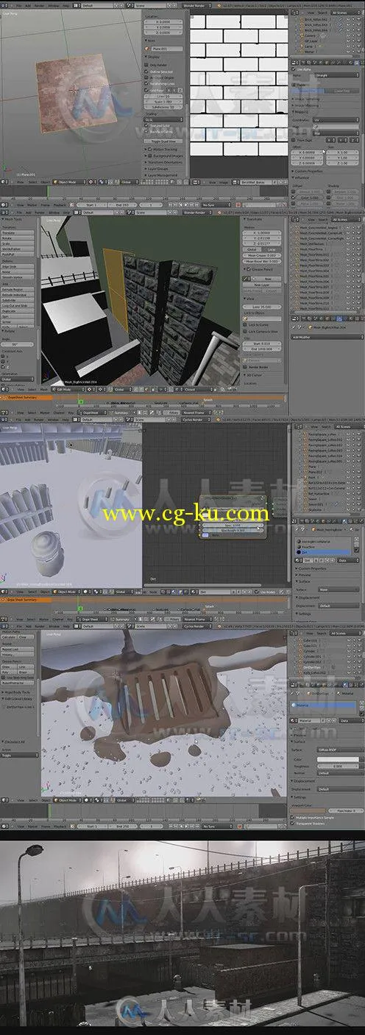Toggle the Transparent Shadows checkbox
Image resolution: width=365 pixels, height=1035 pixels.
tap(292, 823)
